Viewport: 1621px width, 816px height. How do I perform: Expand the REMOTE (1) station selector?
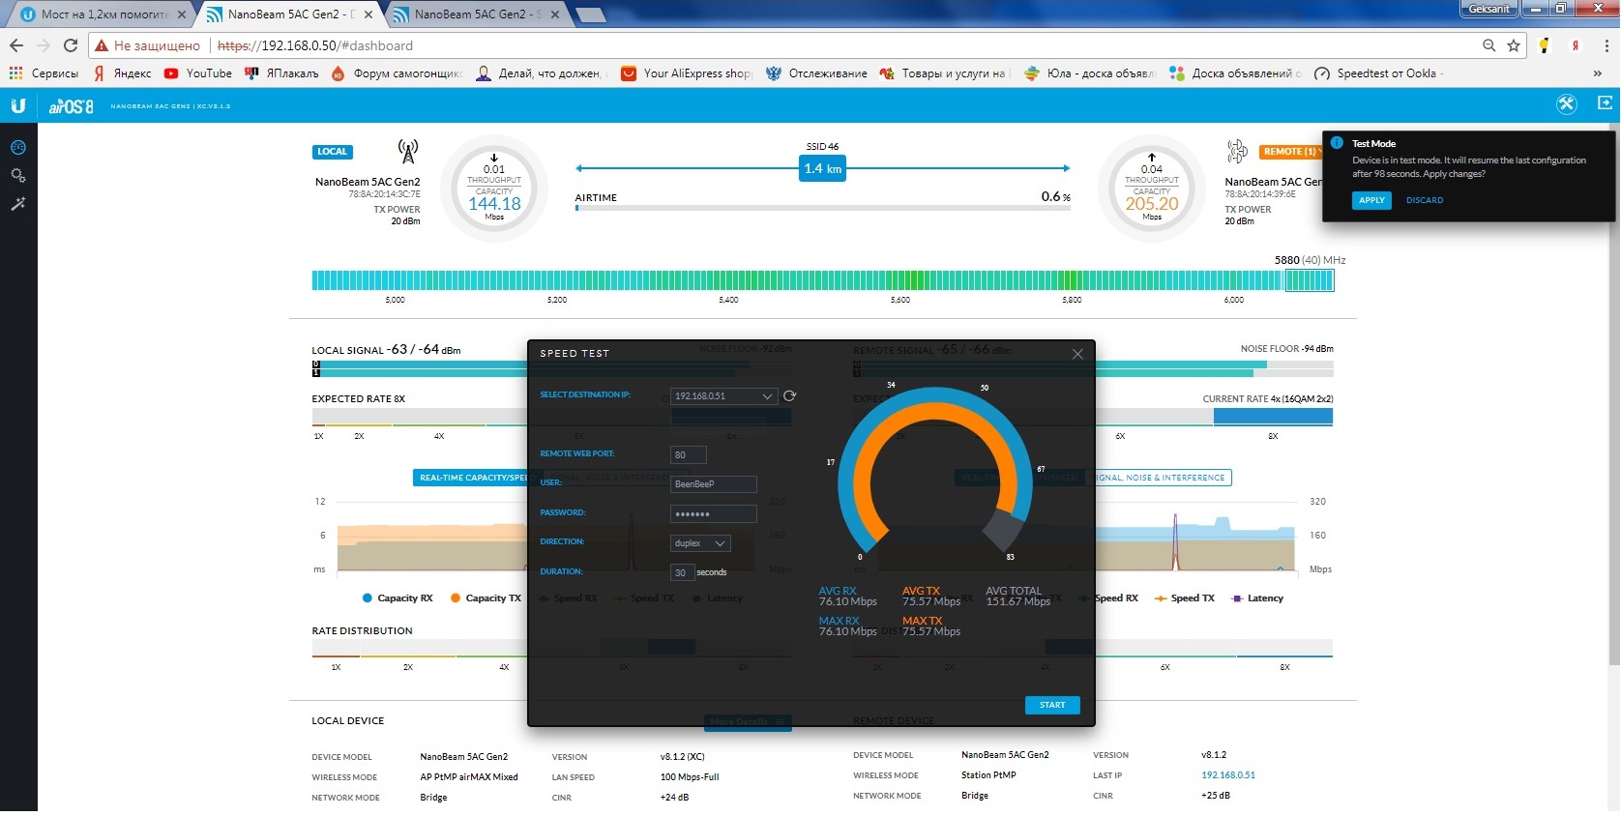pyautogui.click(x=1292, y=152)
